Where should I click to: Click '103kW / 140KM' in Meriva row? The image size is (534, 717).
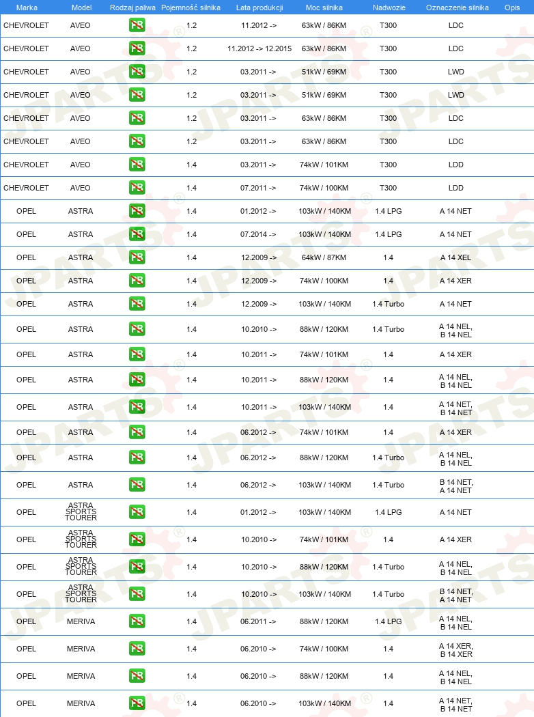click(324, 703)
